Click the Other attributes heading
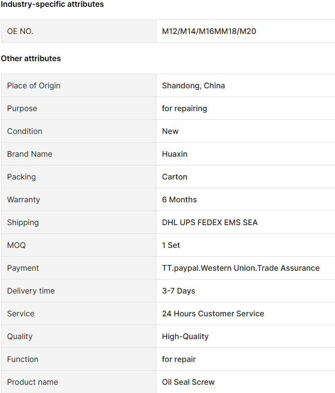This screenshot has height=393, width=335. point(31,58)
